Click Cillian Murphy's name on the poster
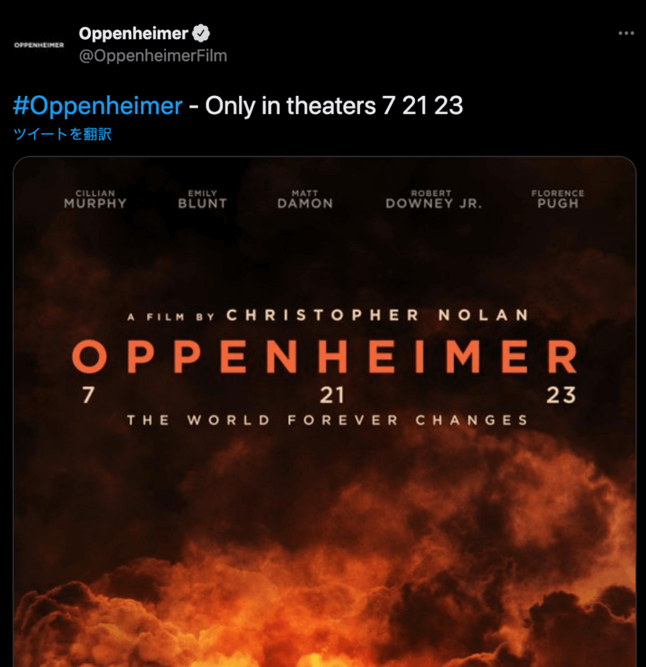 (x=95, y=199)
